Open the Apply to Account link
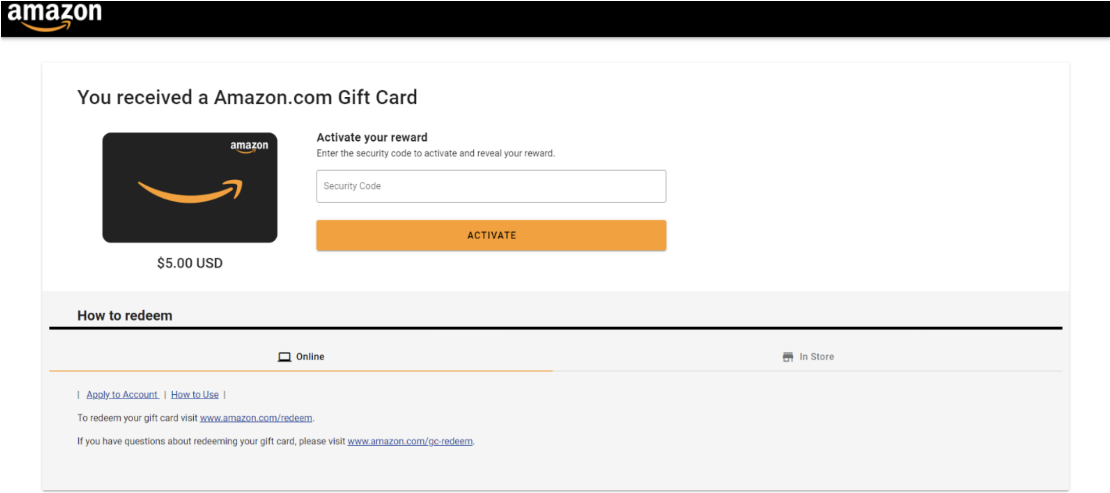 (x=122, y=395)
